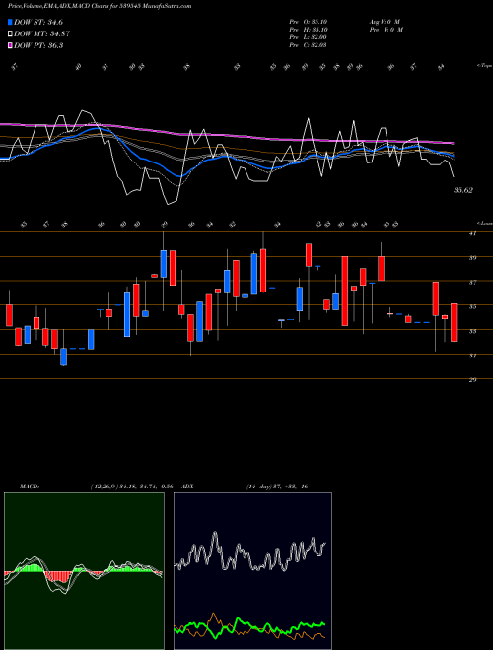Click the ADX indicator title
Viewport: 493px width, 650px height.
188,487
